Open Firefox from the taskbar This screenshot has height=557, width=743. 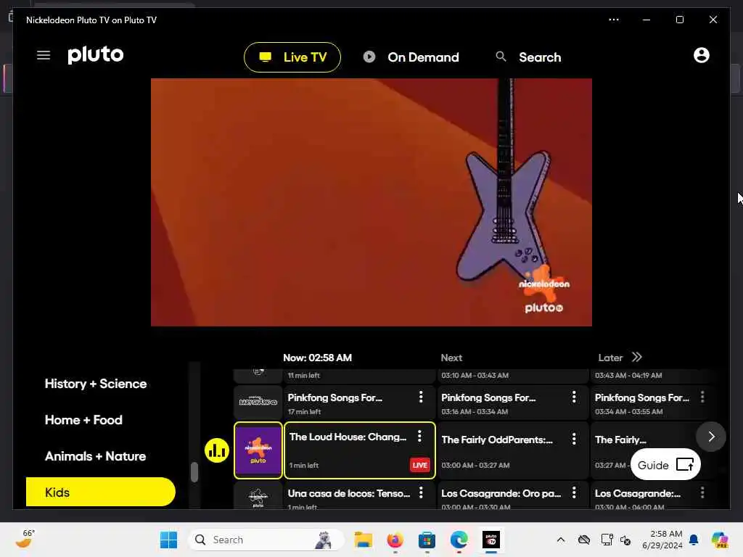pos(395,540)
